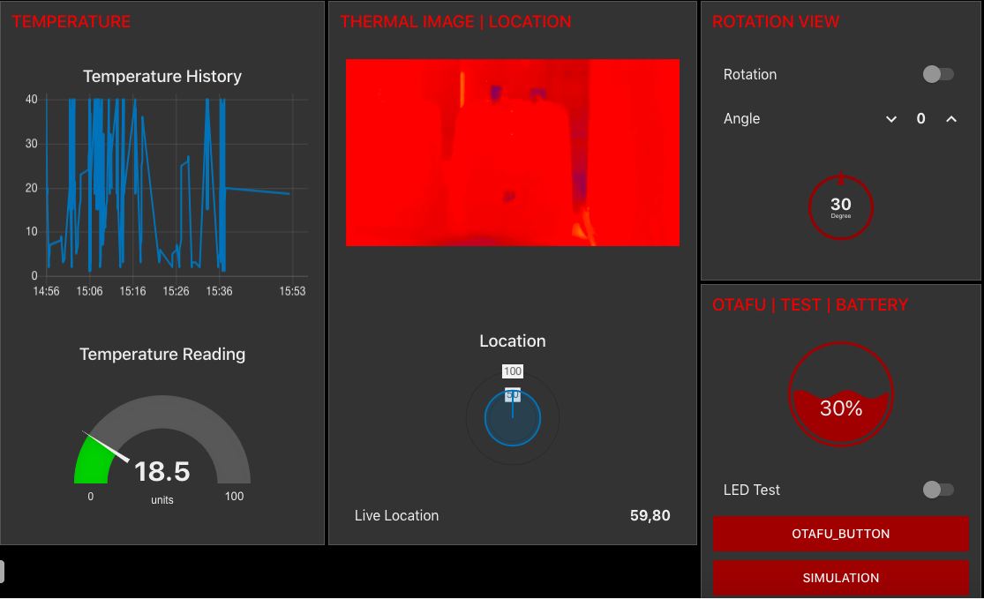Select the ROTATION VIEW panel title
The height and width of the screenshot is (599, 984).
(776, 21)
